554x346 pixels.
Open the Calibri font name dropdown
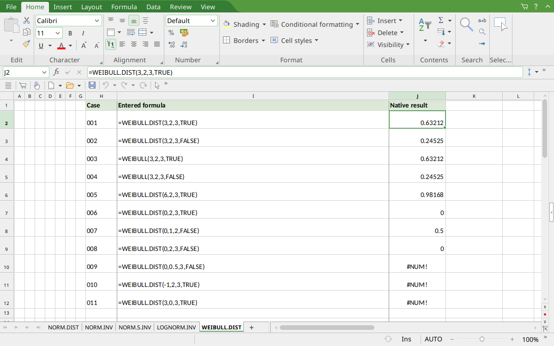click(x=97, y=21)
